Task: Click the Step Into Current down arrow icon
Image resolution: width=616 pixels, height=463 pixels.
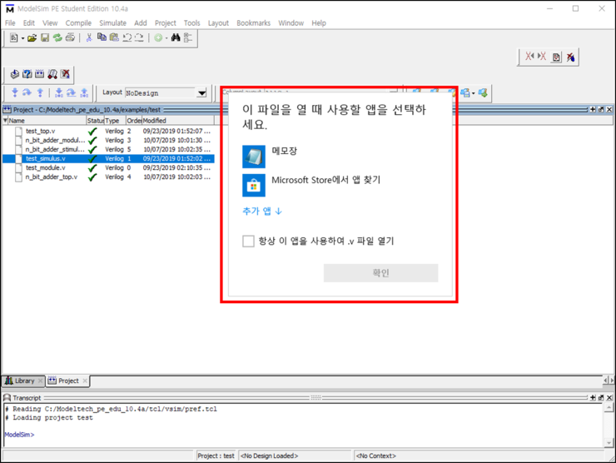Action: click(x=59, y=92)
